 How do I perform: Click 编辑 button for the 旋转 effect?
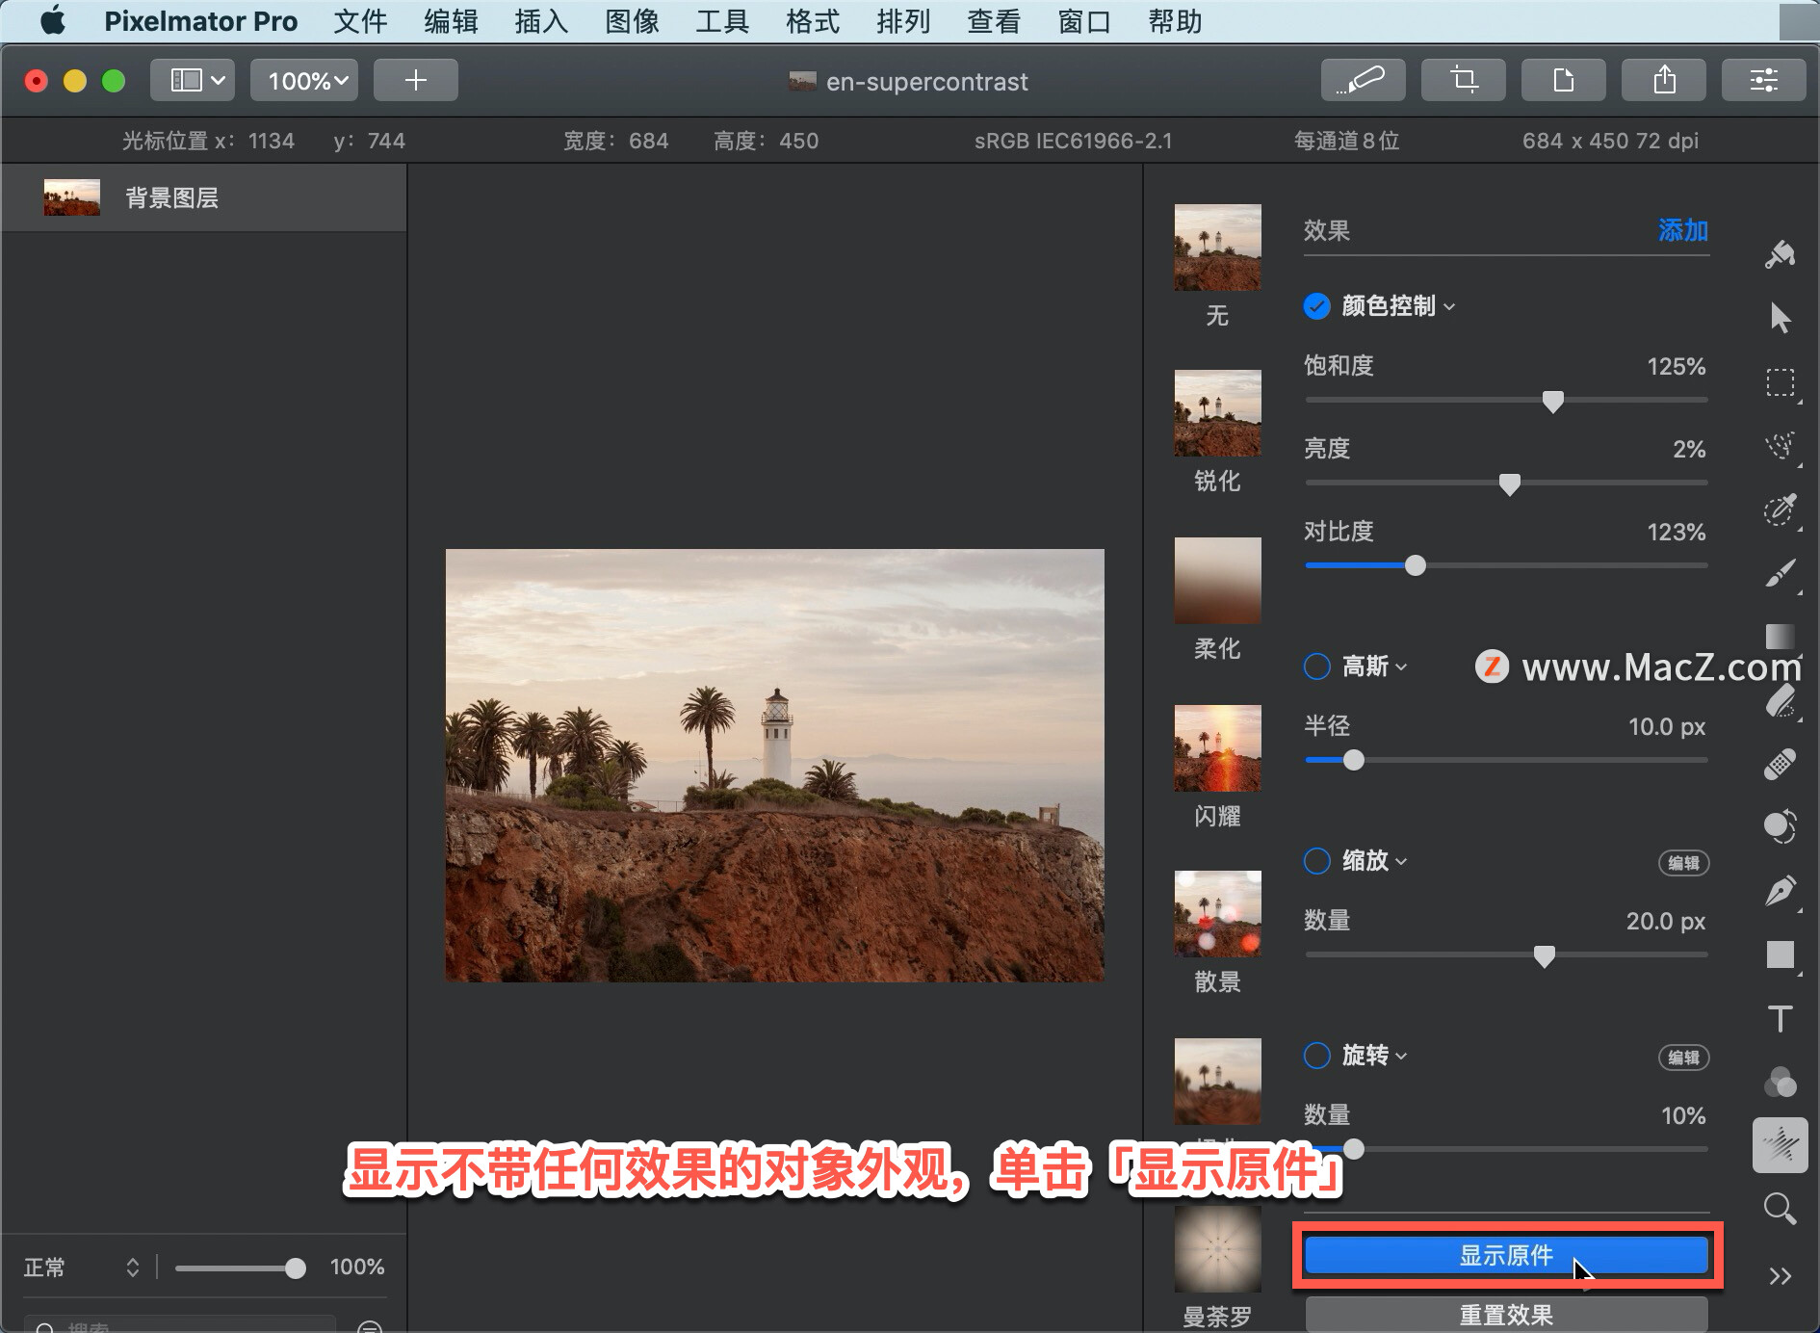(x=1683, y=1058)
